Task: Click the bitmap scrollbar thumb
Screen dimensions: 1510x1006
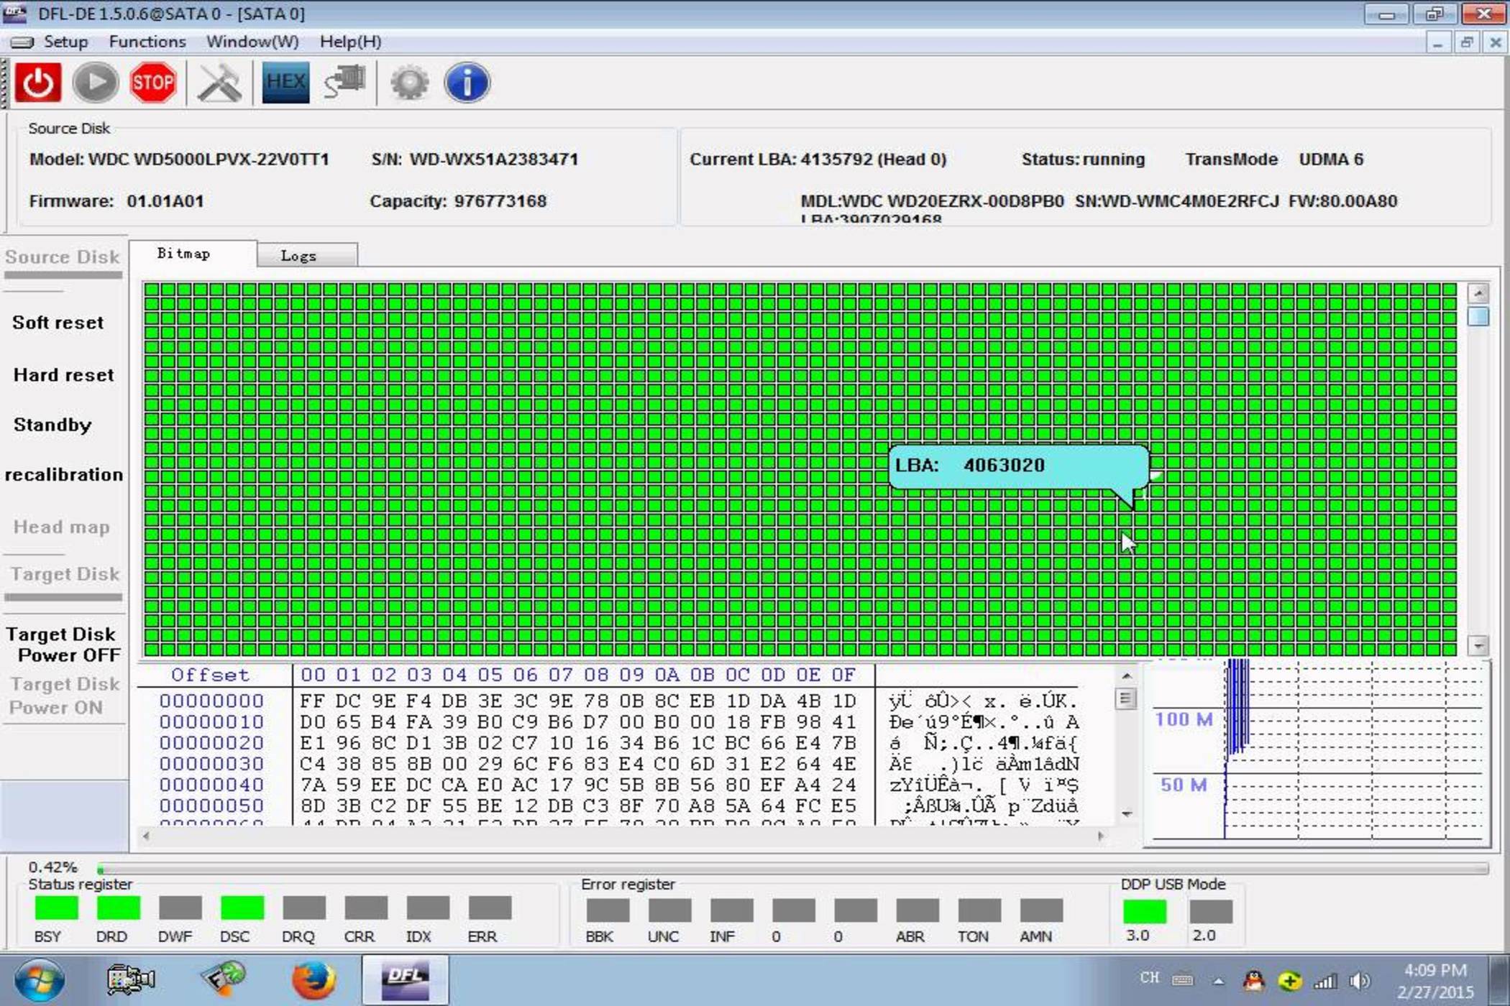Action: [1478, 316]
